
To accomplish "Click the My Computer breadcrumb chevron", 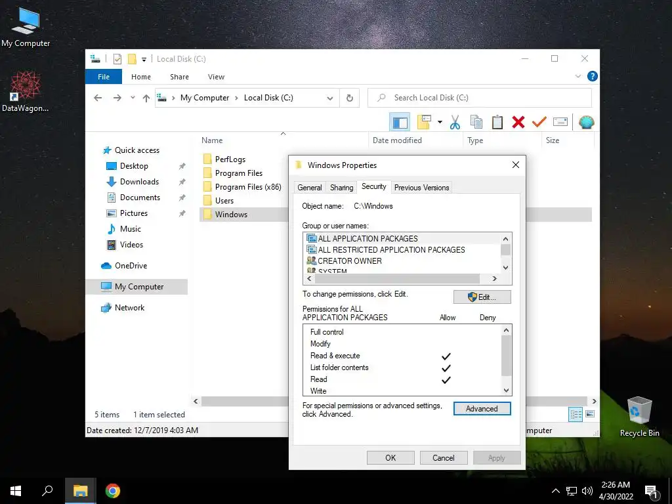I will coord(236,98).
